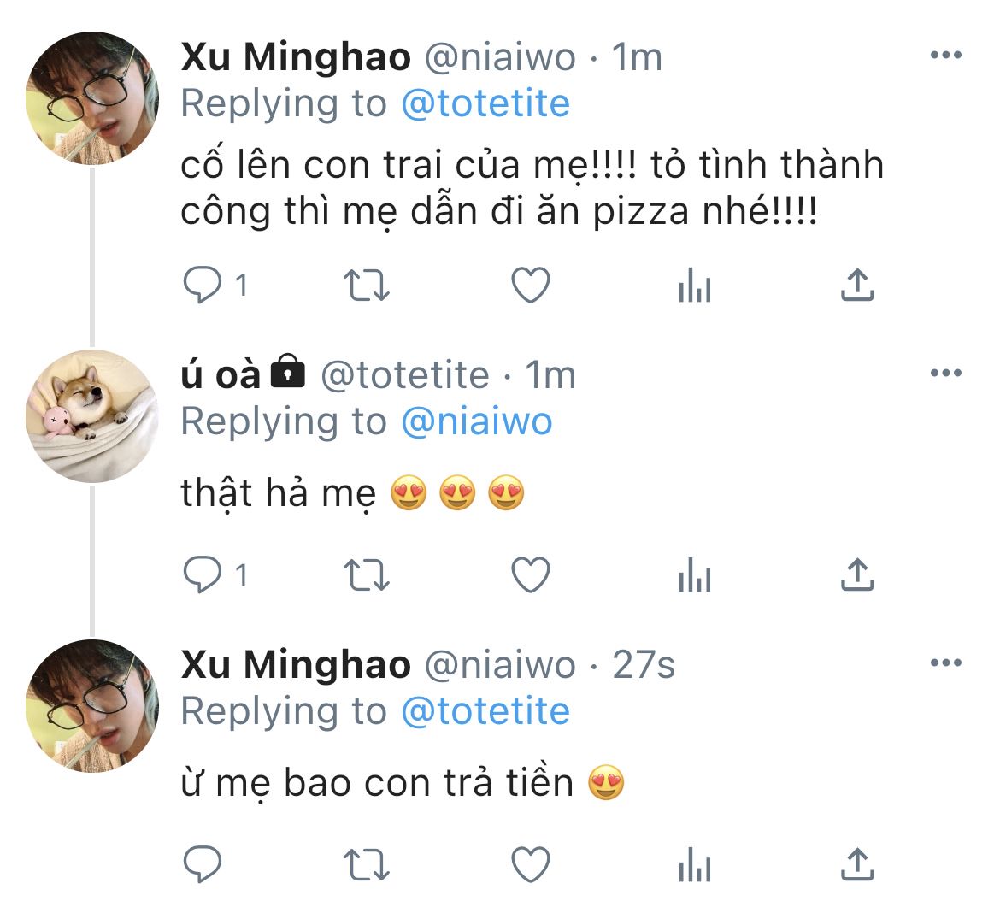Viewport: 1000px width, 901px height.
Task: Share the first Xu Minghao tweet
Action: pos(856,286)
